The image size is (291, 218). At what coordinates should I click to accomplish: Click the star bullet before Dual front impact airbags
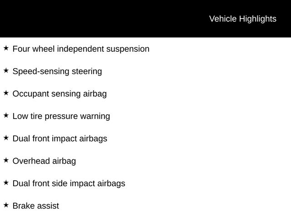[x=6, y=138]
